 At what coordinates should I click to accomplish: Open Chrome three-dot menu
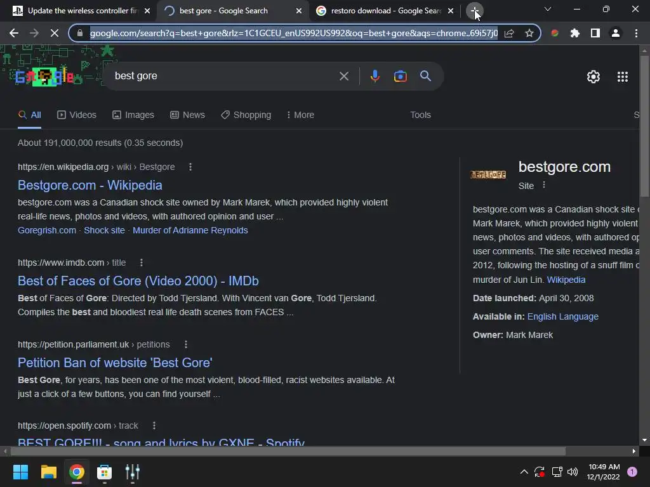[636, 33]
